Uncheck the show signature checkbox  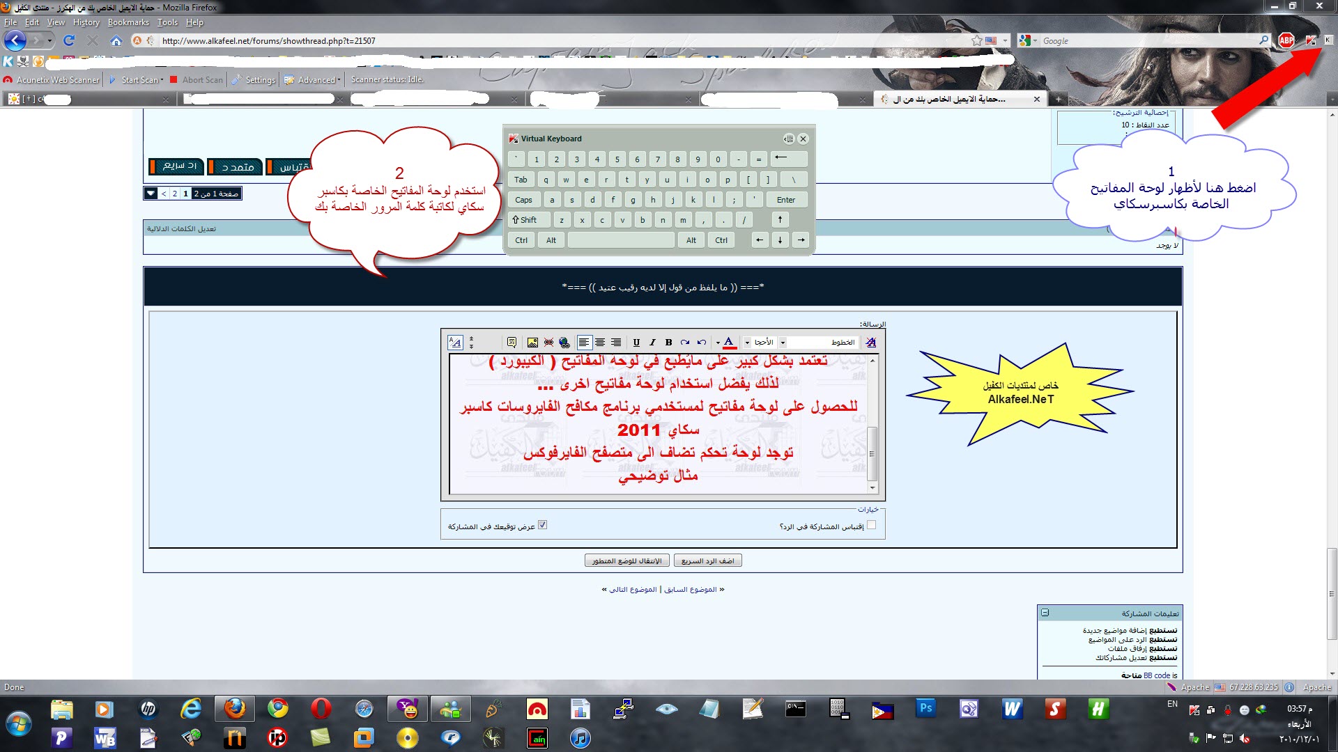click(x=543, y=525)
